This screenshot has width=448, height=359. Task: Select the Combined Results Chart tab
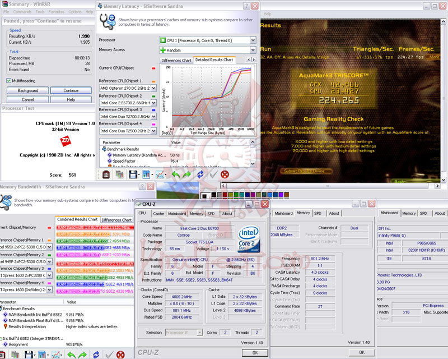(x=77, y=219)
